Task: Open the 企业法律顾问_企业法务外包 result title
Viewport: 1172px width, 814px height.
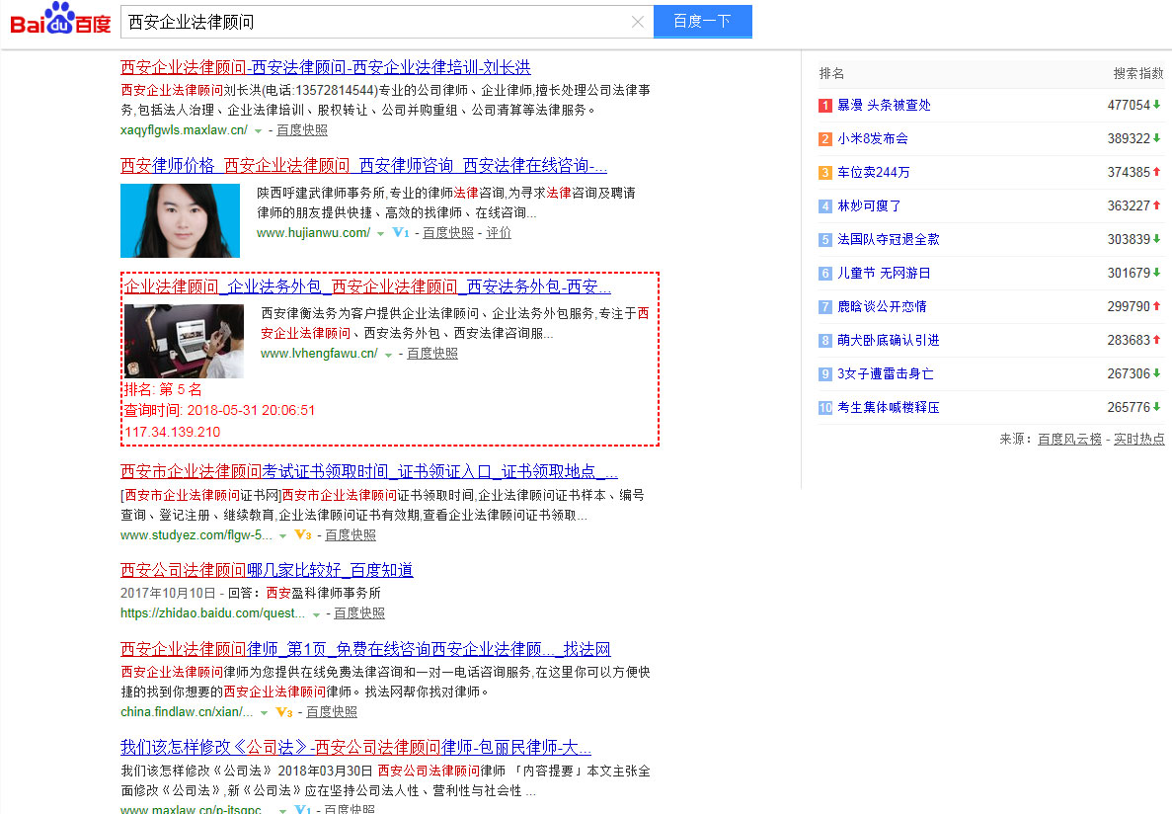Action: point(367,286)
